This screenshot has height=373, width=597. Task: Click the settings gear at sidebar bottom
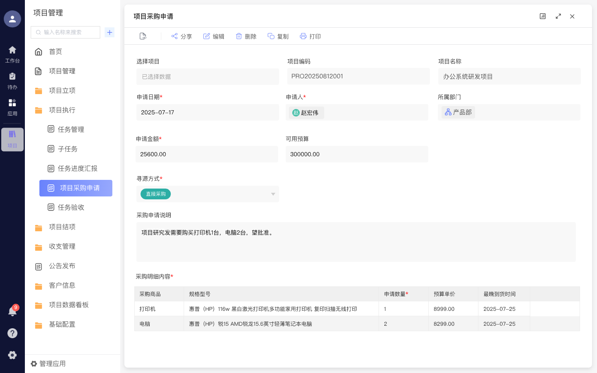(x=12, y=355)
